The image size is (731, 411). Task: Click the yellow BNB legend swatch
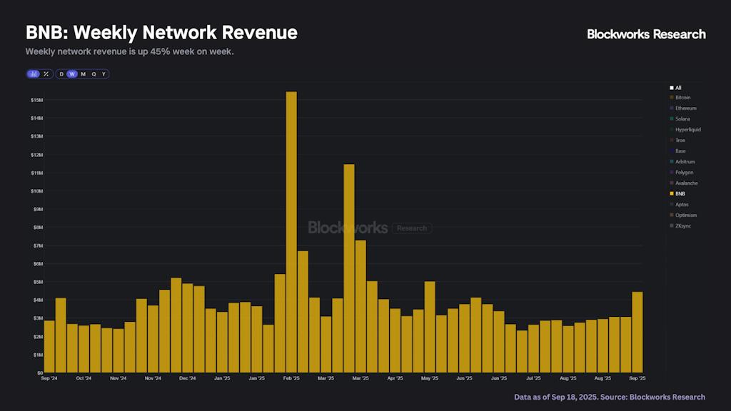672,194
